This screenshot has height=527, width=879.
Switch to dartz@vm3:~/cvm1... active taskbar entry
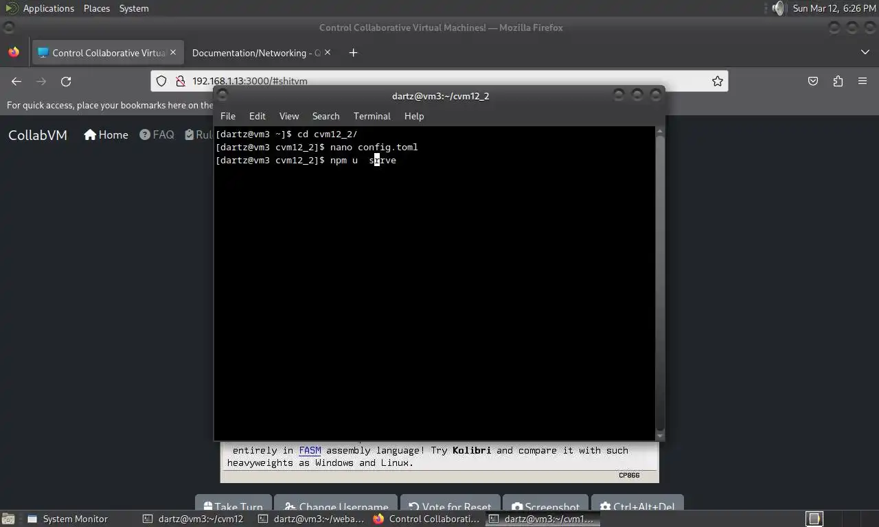543,519
